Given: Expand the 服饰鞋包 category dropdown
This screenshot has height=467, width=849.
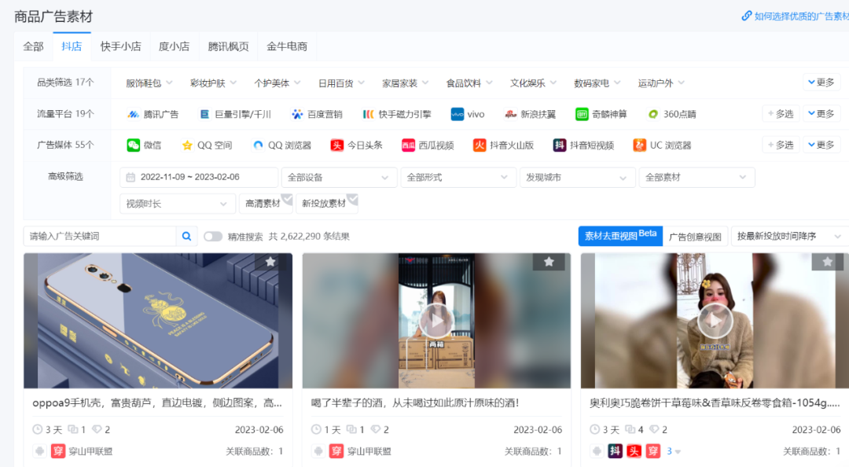Looking at the screenshot, I should click(x=149, y=83).
